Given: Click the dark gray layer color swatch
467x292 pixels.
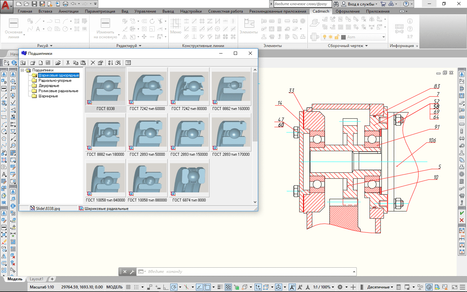Looking at the screenshot, I should pyautogui.click(x=343, y=37).
